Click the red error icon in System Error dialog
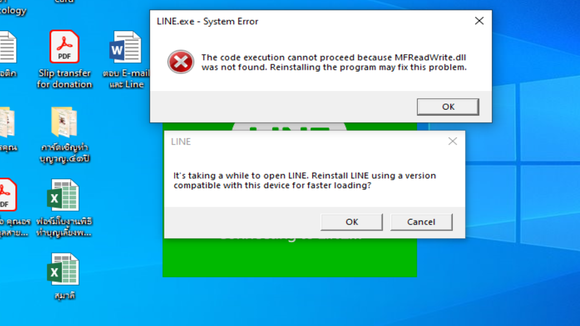Image resolution: width=580 pixels, height=326 pixels. click(x=180, y=62)
